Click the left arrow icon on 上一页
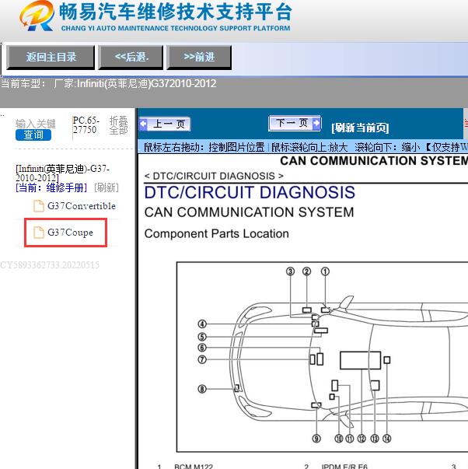The image size is (468, 469). [x=143, y=124]
